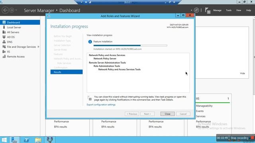255x143 pixels.
Task: Click the All Servers icon
Action: 4,32
